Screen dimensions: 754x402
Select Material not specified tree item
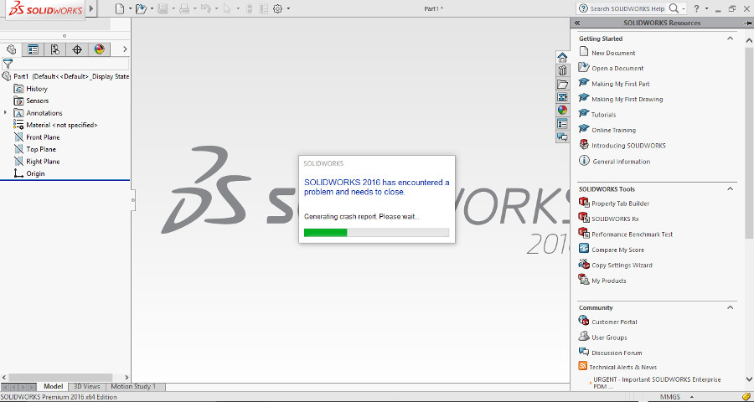56,125
